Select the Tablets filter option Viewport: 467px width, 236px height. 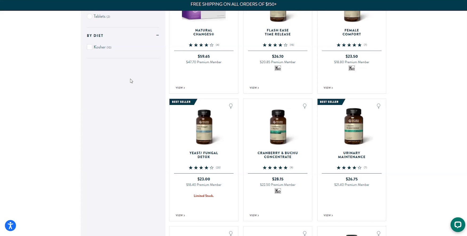pyautogui.click(x=90, y=16)
